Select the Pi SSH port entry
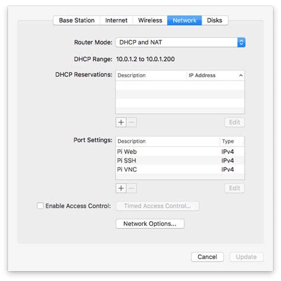This screenshot has height=281, width=281. click(x=180, y=161)
